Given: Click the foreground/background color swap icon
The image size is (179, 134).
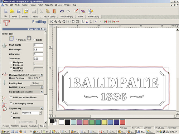Looking at the screenshot, I should pyautogui.click(x=56, y=120).
